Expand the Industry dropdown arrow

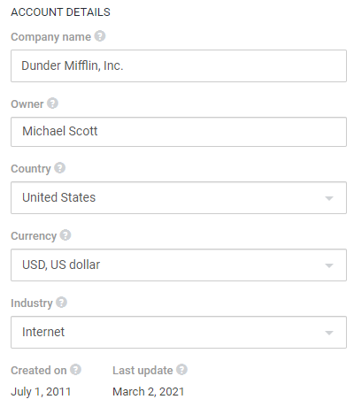click(x=329, y=333)
